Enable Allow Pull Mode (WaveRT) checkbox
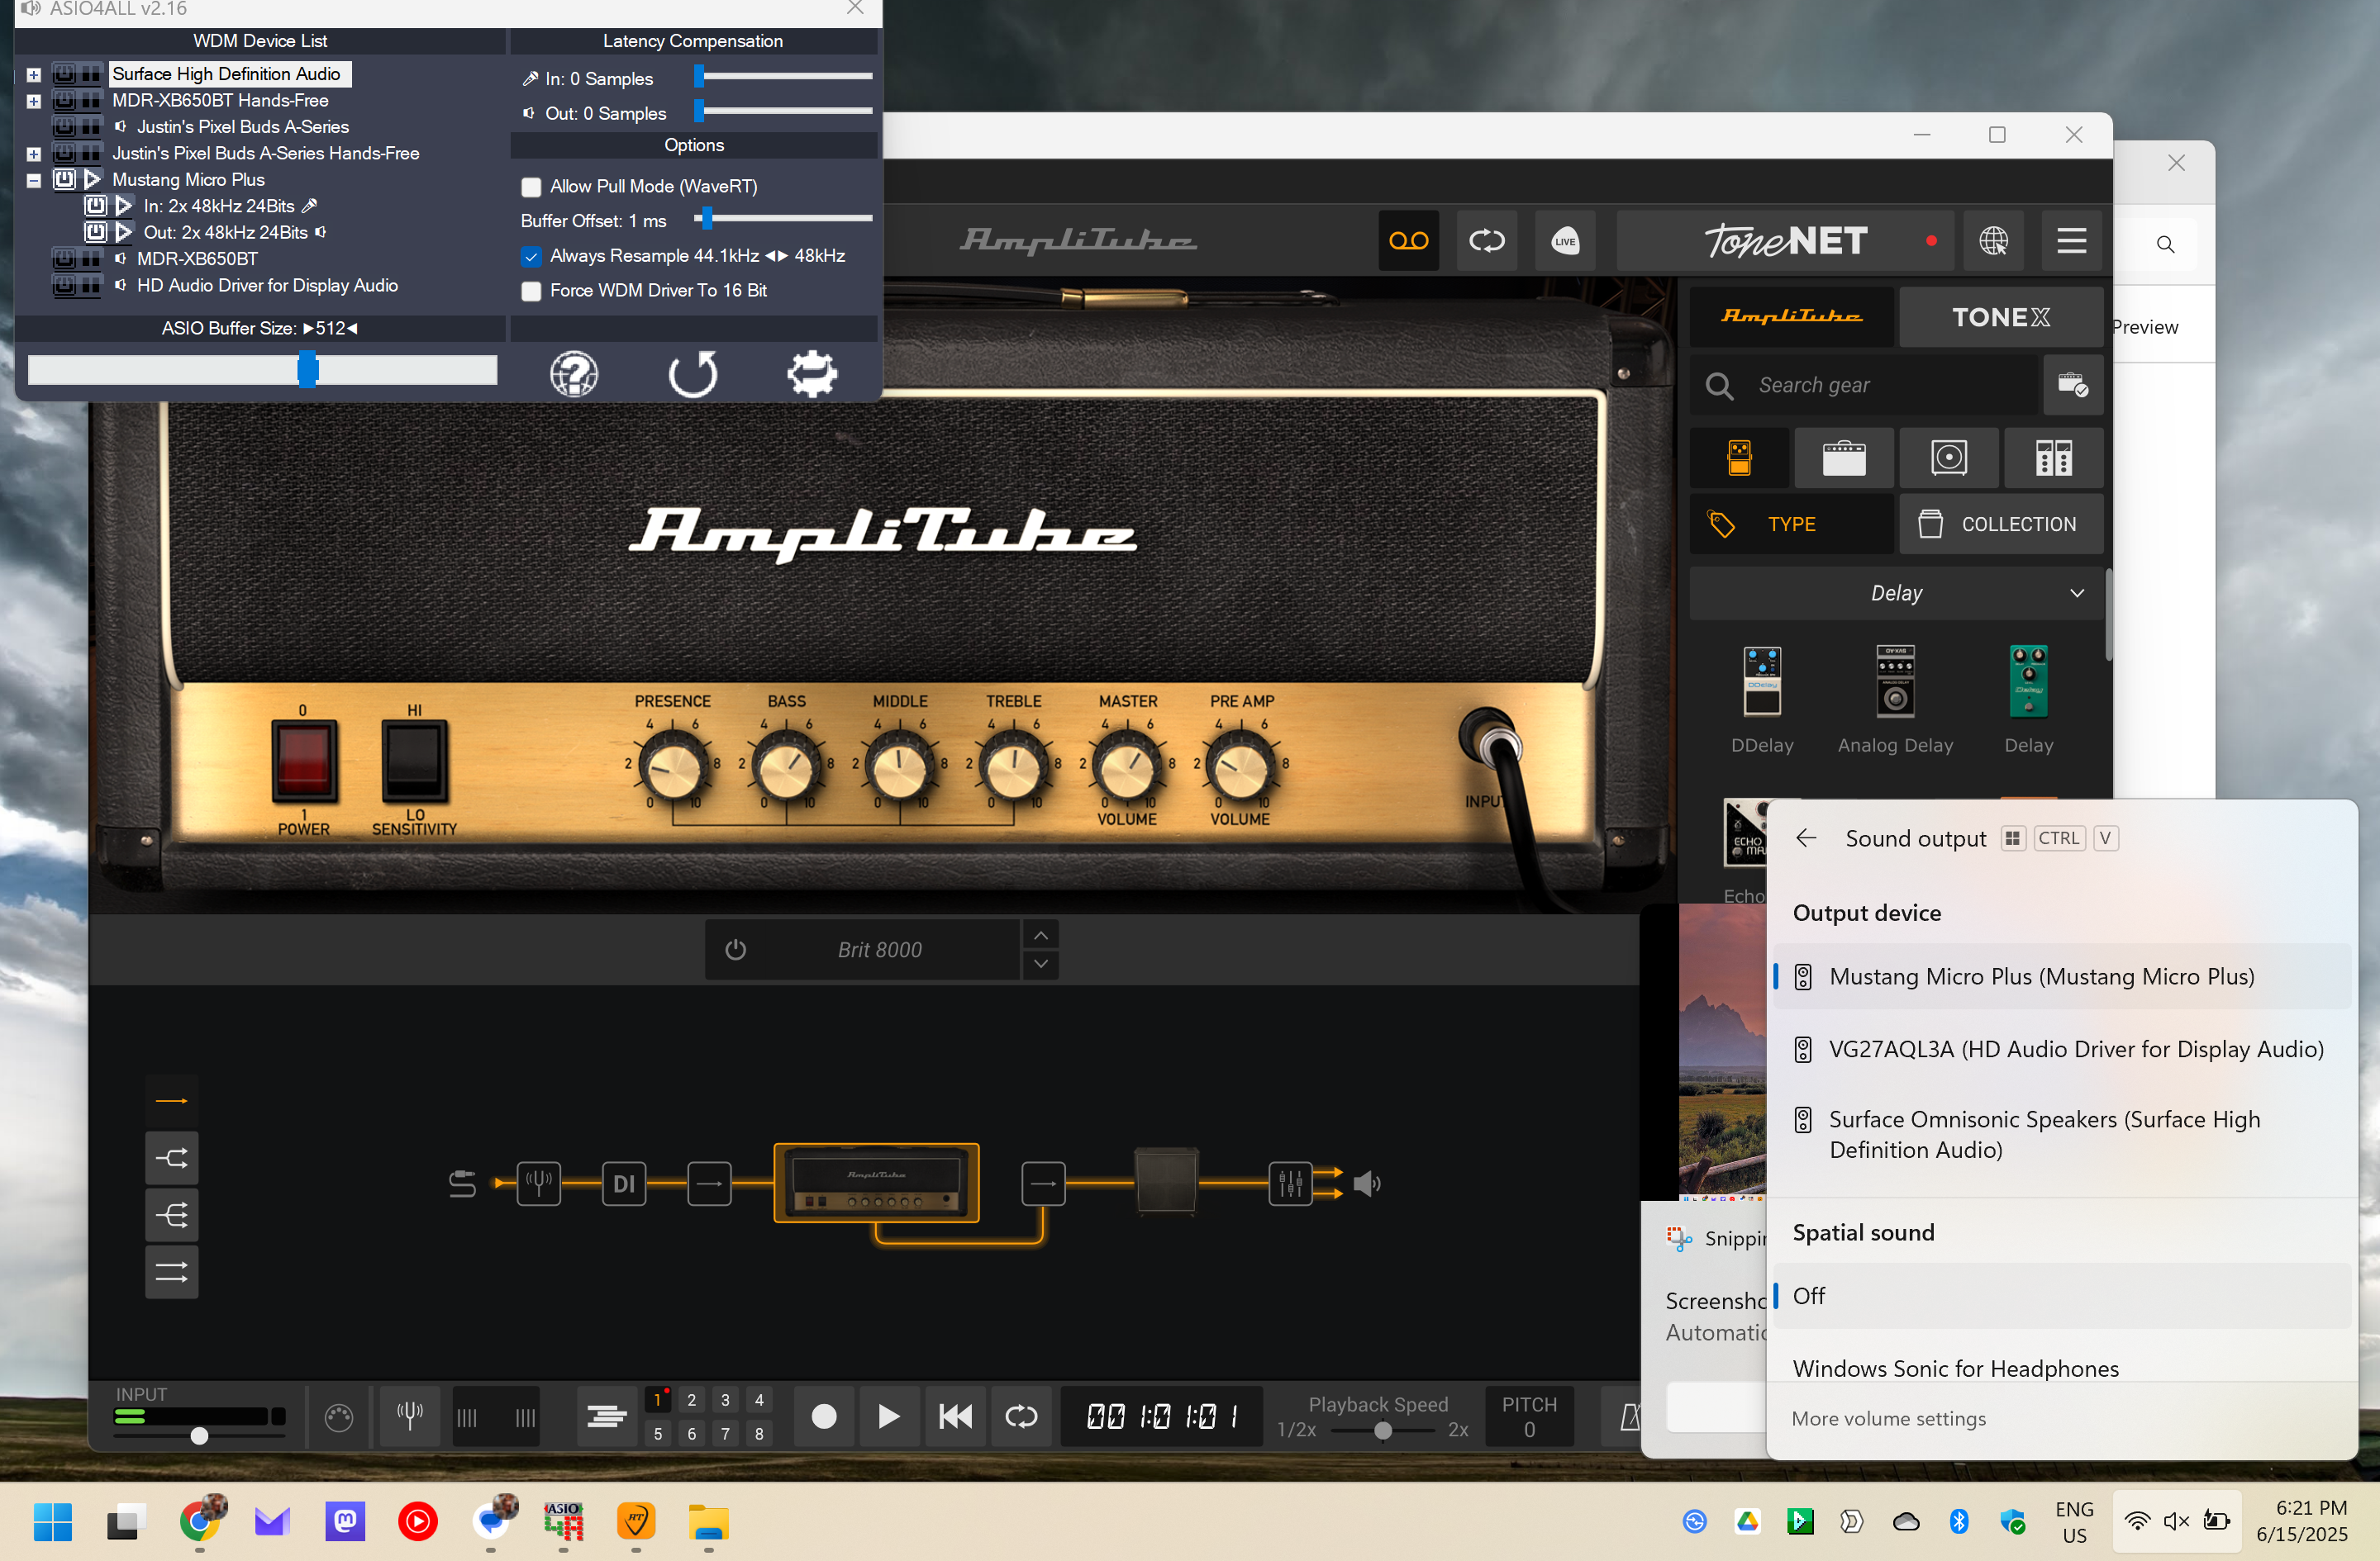The height and width of the screenshot is (1561, 2380). pos(531,187)
